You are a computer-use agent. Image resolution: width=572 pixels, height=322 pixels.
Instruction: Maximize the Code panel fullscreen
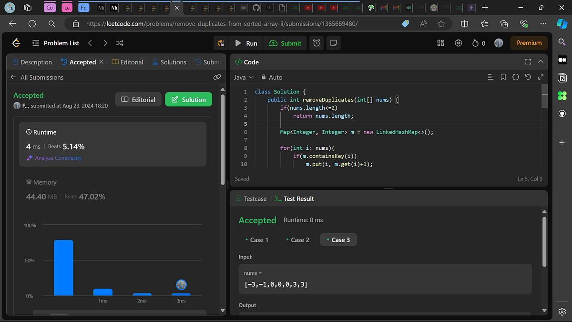(x=528, y=62)
